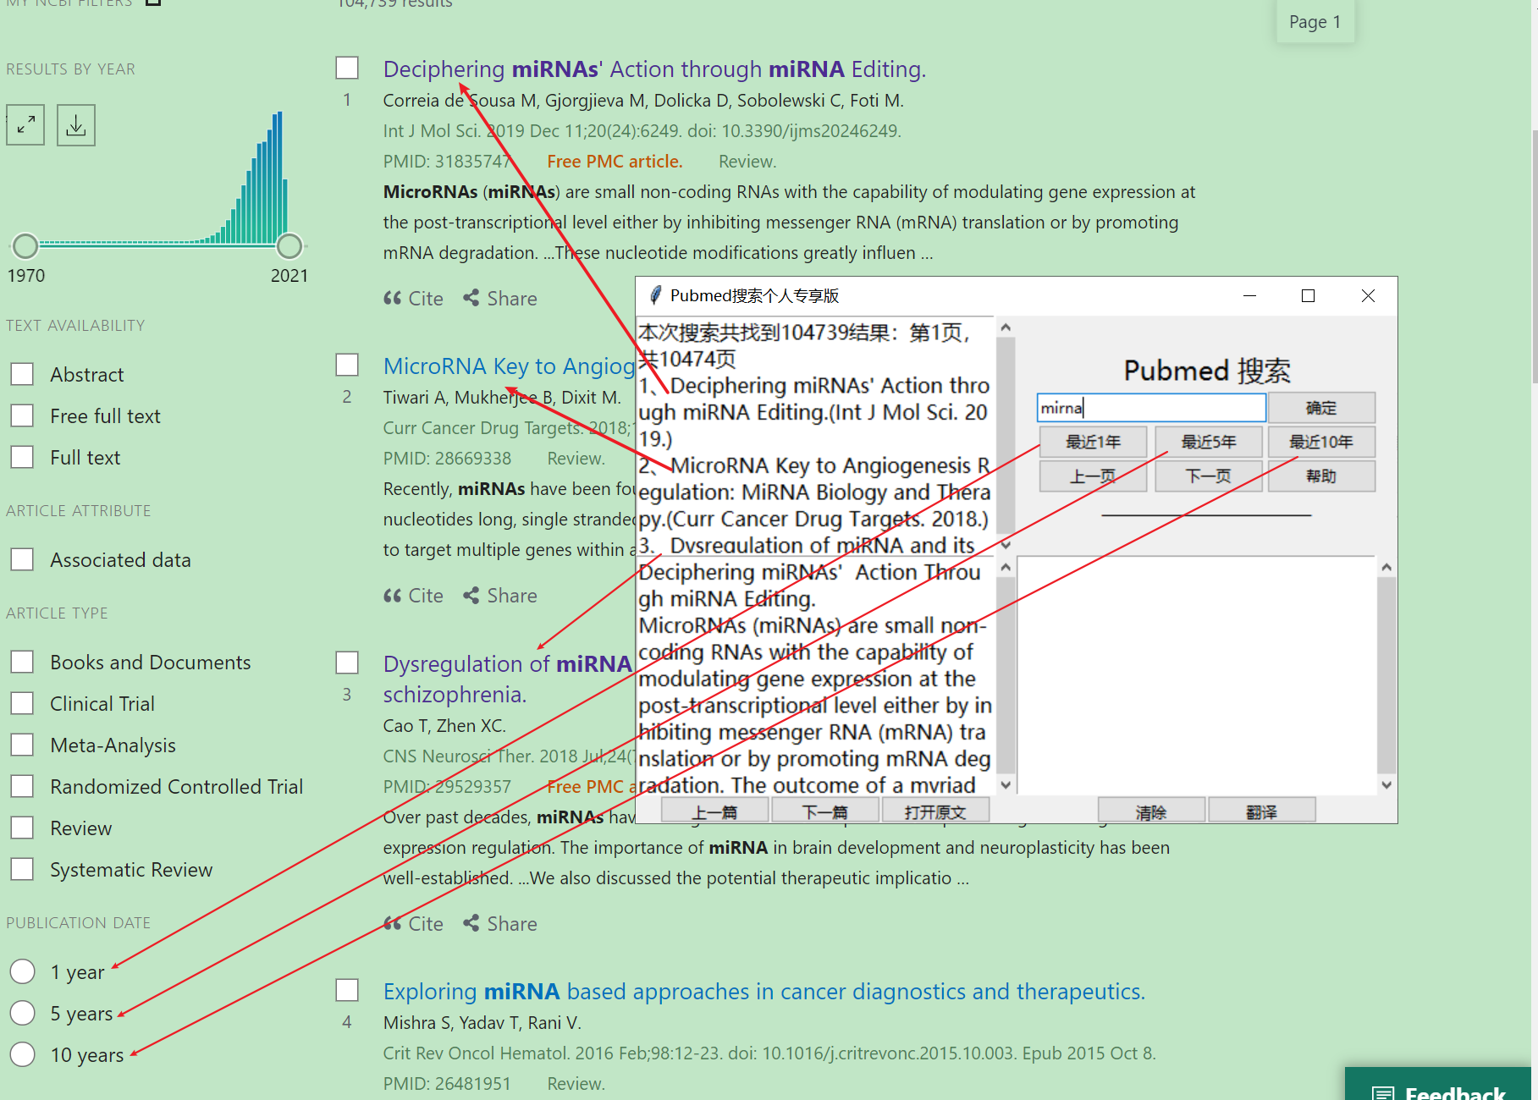The height and width of the screenshot is (1100, 1538).
Task: Open the Free PMC article link
Action: click(614, 161)
